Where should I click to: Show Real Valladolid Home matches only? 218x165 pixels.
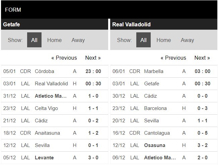pos(164,40)
